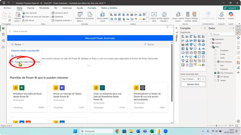Open Libro de Excel data source
This screenshot has height=135, width=241.
coord(31,13)
